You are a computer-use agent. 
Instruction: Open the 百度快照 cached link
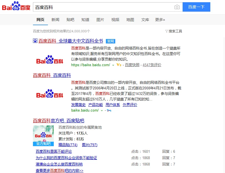pyautogui.click(x=132, y=65)
